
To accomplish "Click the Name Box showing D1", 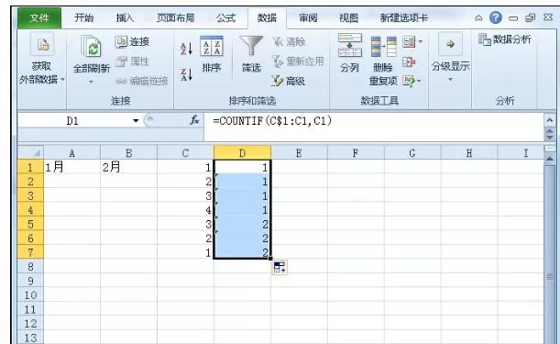I will point(73,121).
